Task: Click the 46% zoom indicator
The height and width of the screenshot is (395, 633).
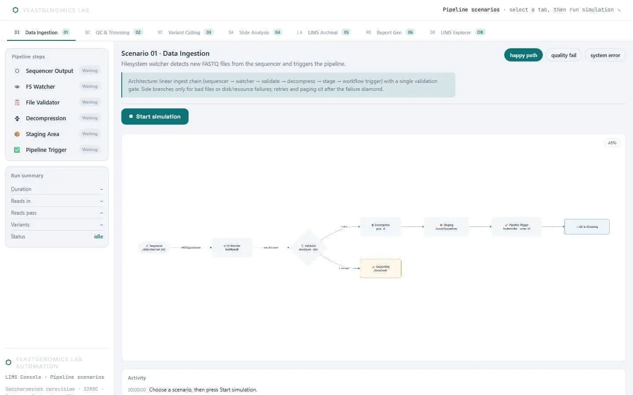Action: (x=612, y=143)
